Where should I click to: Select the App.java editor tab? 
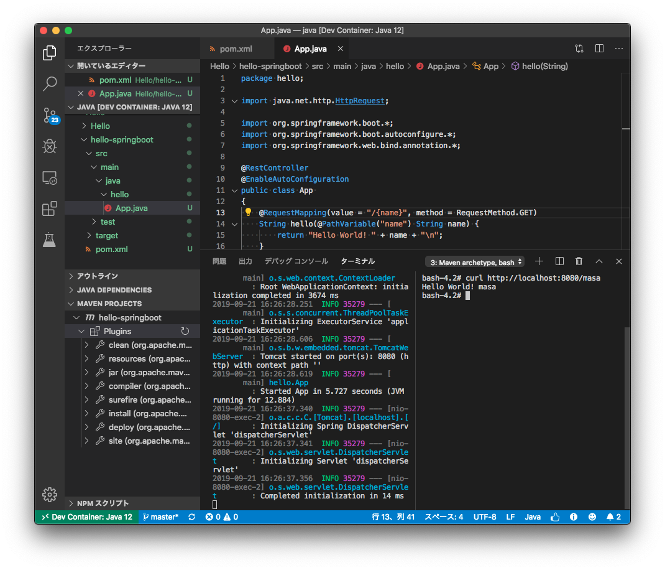click(311, 49)
